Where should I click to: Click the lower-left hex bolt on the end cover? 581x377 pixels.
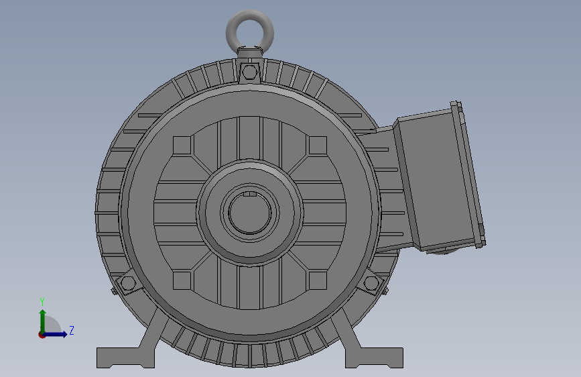(x=128, y=284)
